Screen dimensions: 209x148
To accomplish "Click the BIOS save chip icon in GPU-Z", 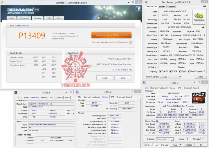I will (203, 27).
